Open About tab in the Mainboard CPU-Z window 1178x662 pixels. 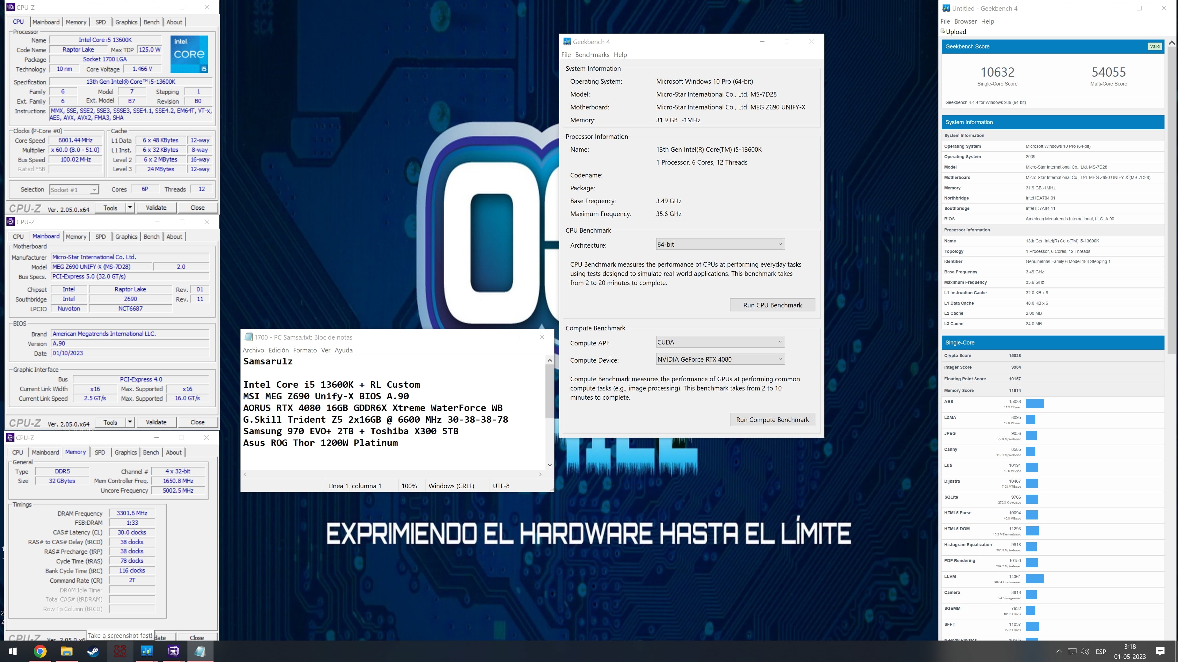pos(174,237)
